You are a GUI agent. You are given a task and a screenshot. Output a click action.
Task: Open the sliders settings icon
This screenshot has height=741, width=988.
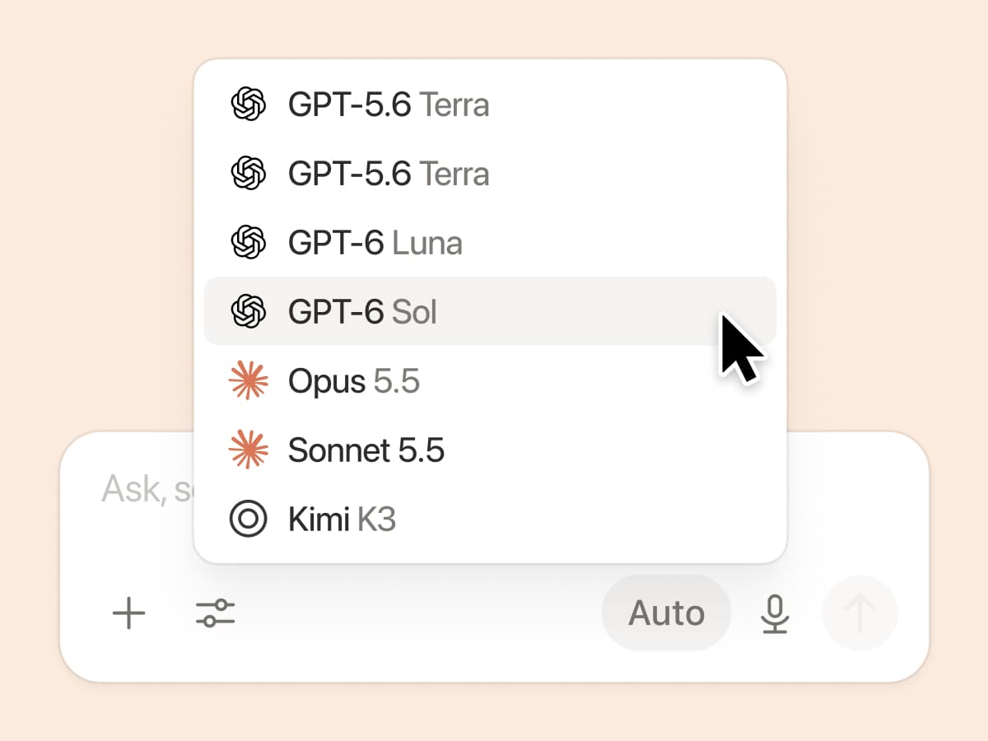[x=215, y=613]
